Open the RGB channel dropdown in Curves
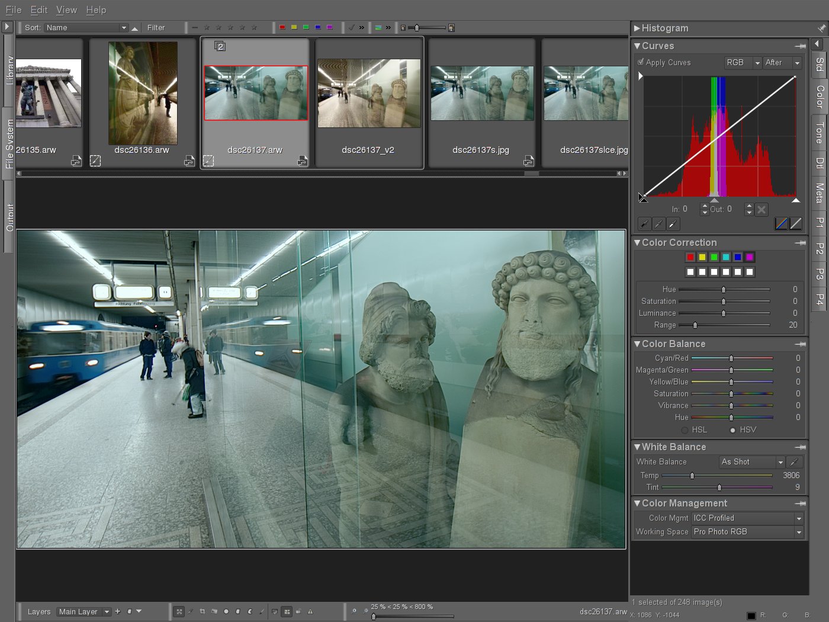 point(743,63)
